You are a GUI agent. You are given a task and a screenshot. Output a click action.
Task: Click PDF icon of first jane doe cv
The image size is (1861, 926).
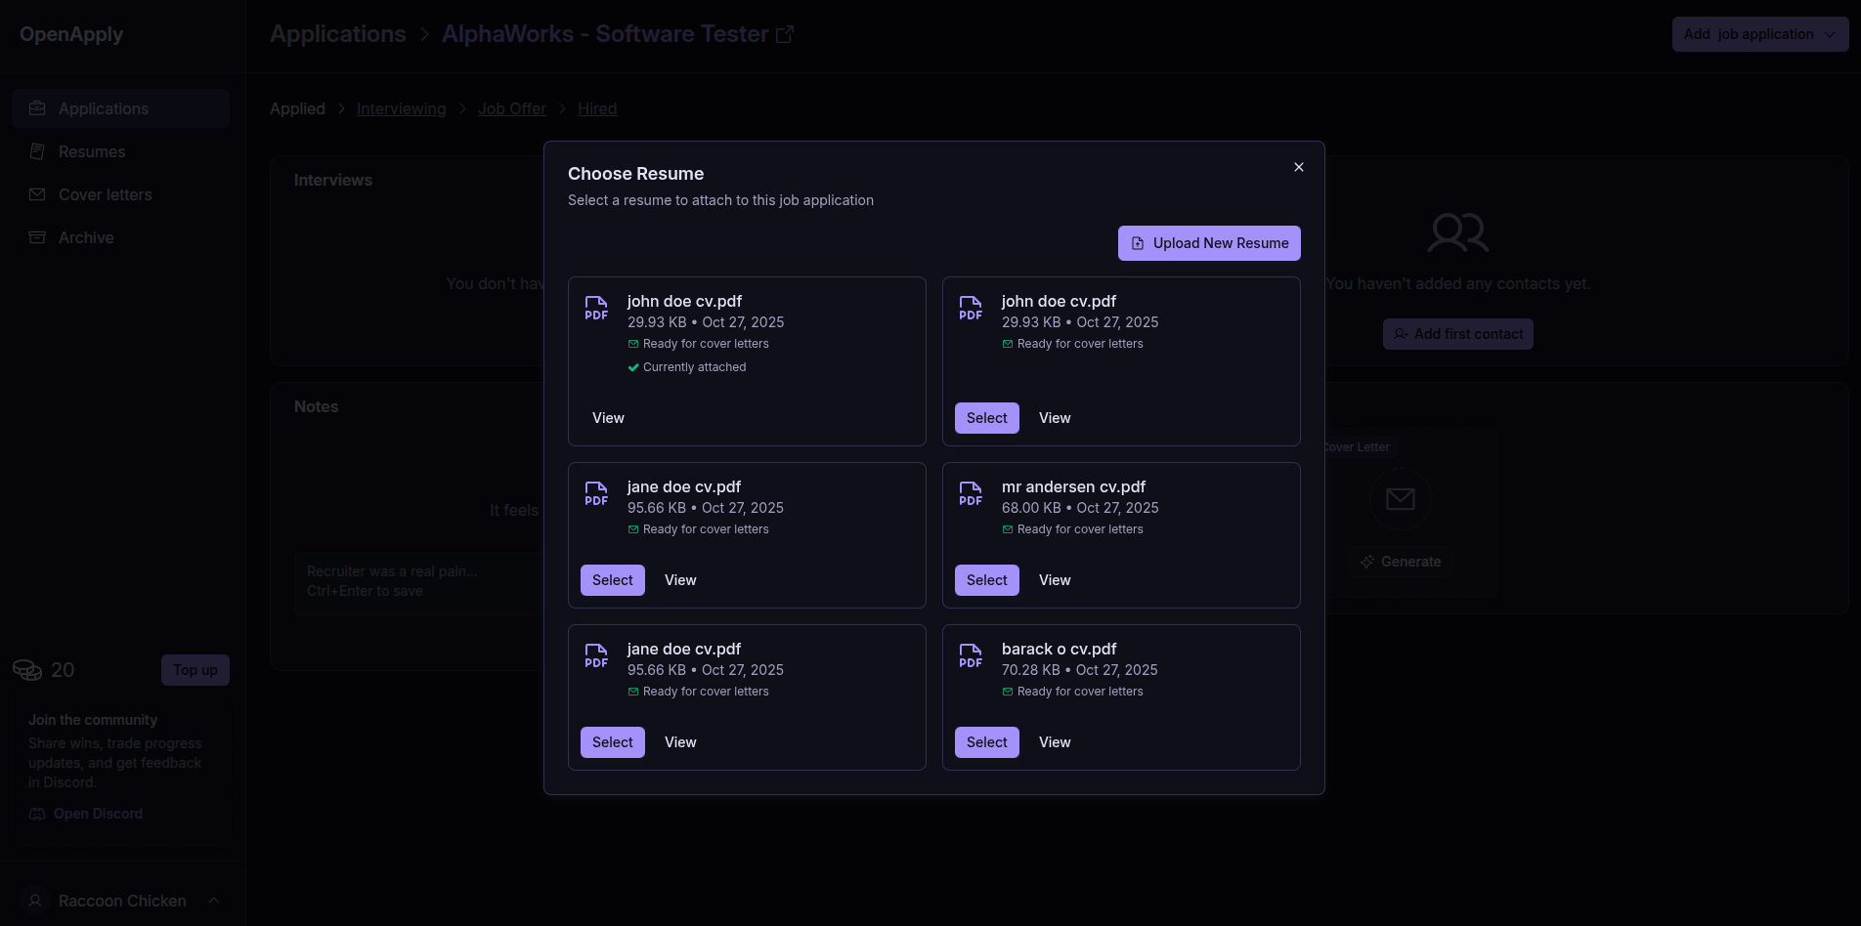(596, 493)
